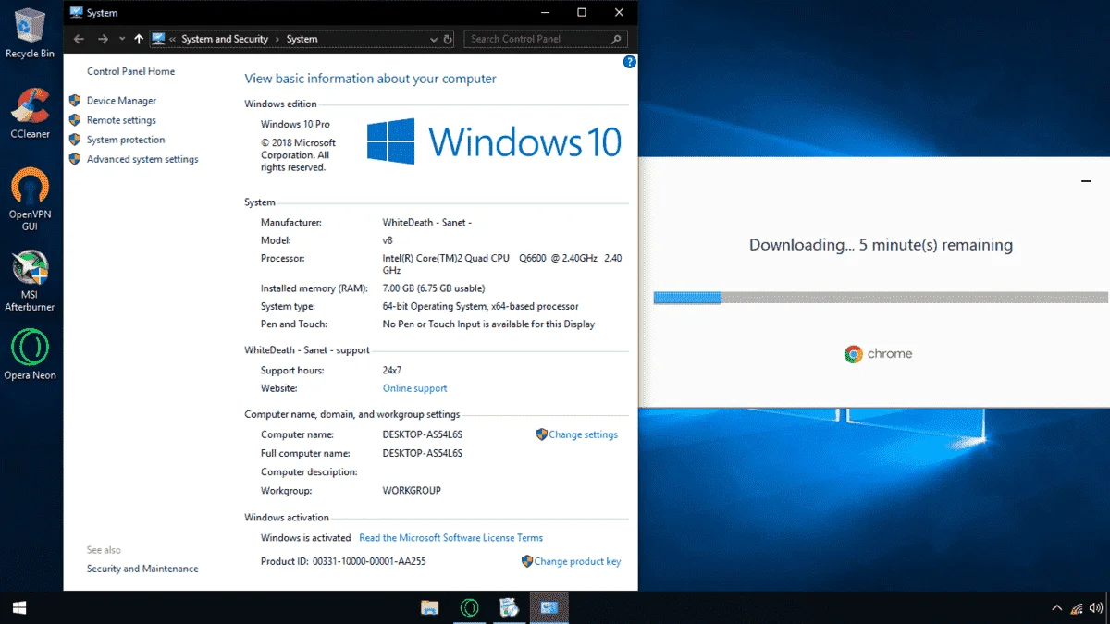Select the Product ID value text
This screenshot has width=1110, height=624.
(369, 561)
